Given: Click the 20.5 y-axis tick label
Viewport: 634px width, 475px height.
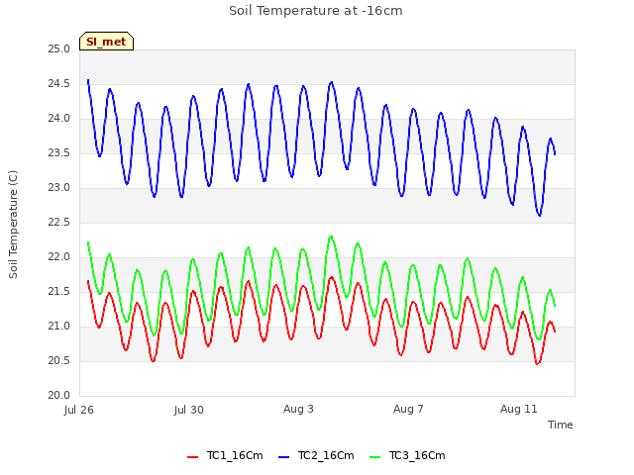Looking at the screenshot, I should tap(59, 360).
